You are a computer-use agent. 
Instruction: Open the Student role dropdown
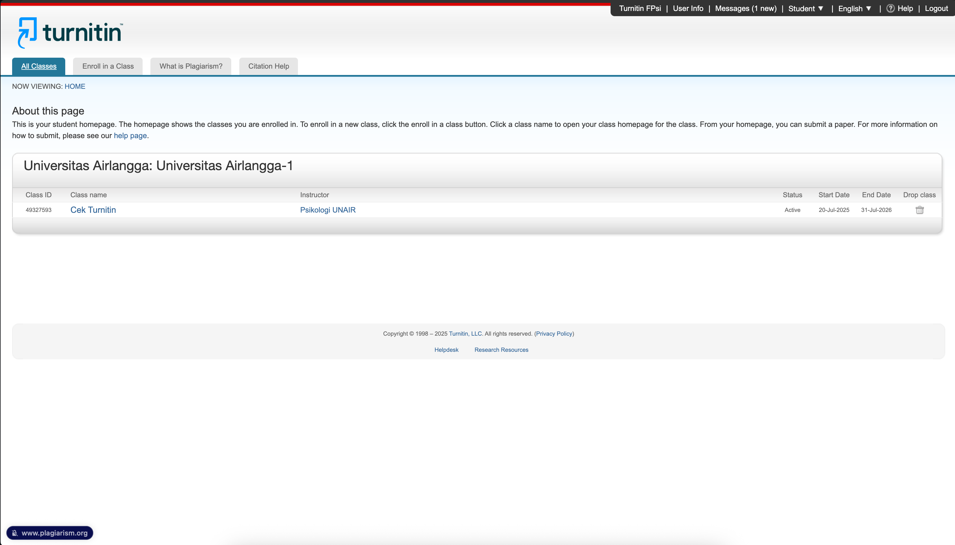[805, 9]
